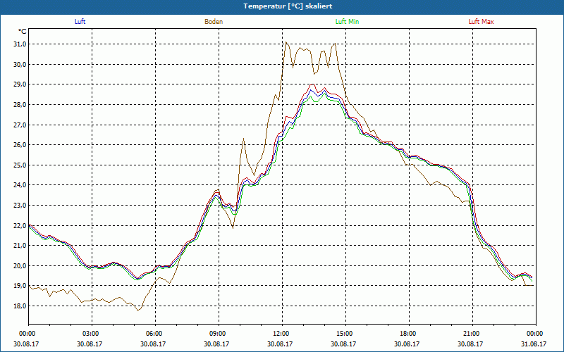Click the 31,0 y-axis value
The height and width of the screenshot is (352, 564).
[20, 44]
